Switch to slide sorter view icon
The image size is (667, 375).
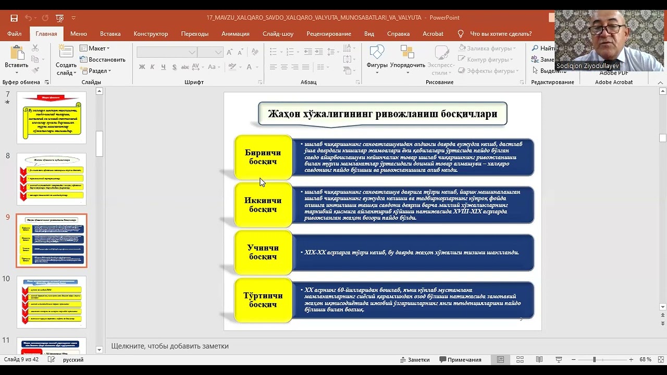(520, 360)
